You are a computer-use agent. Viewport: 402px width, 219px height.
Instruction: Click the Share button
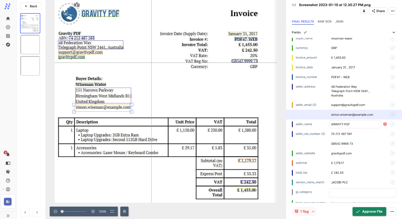[378, 11]
